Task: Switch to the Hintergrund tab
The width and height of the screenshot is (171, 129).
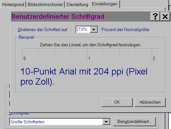Action: [x=13, y=4]
